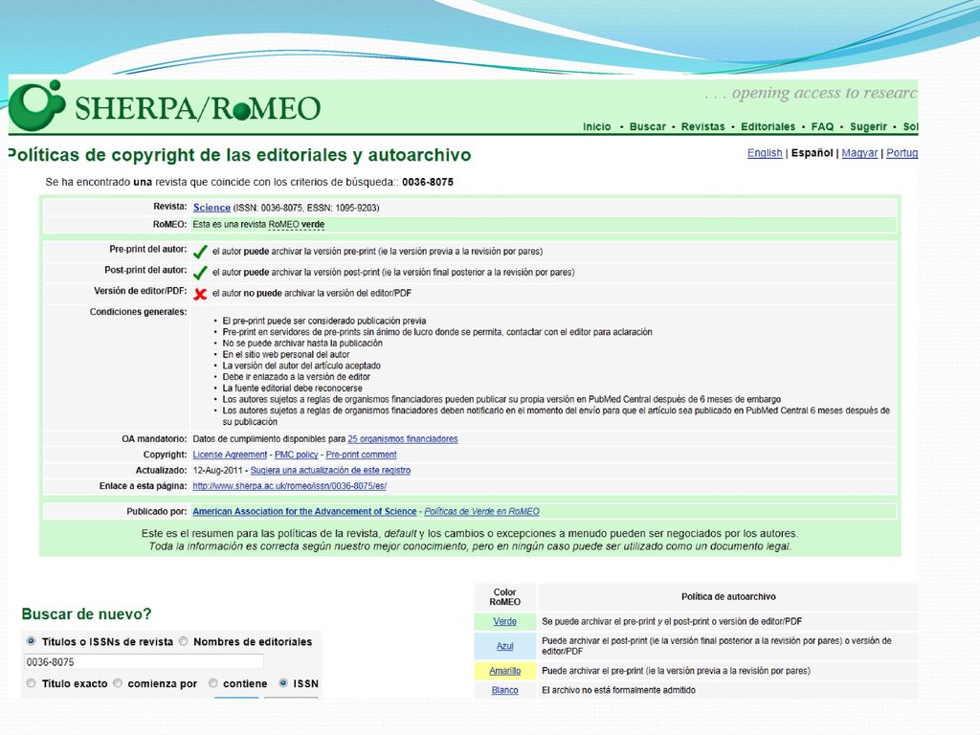Image resolution: width=980 pixels, height=735 pixels.
Task: Click the Color RoMEO table header
Action: [505, 597]
